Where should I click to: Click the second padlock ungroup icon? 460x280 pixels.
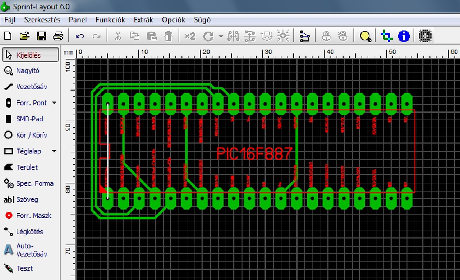[343, 36]
